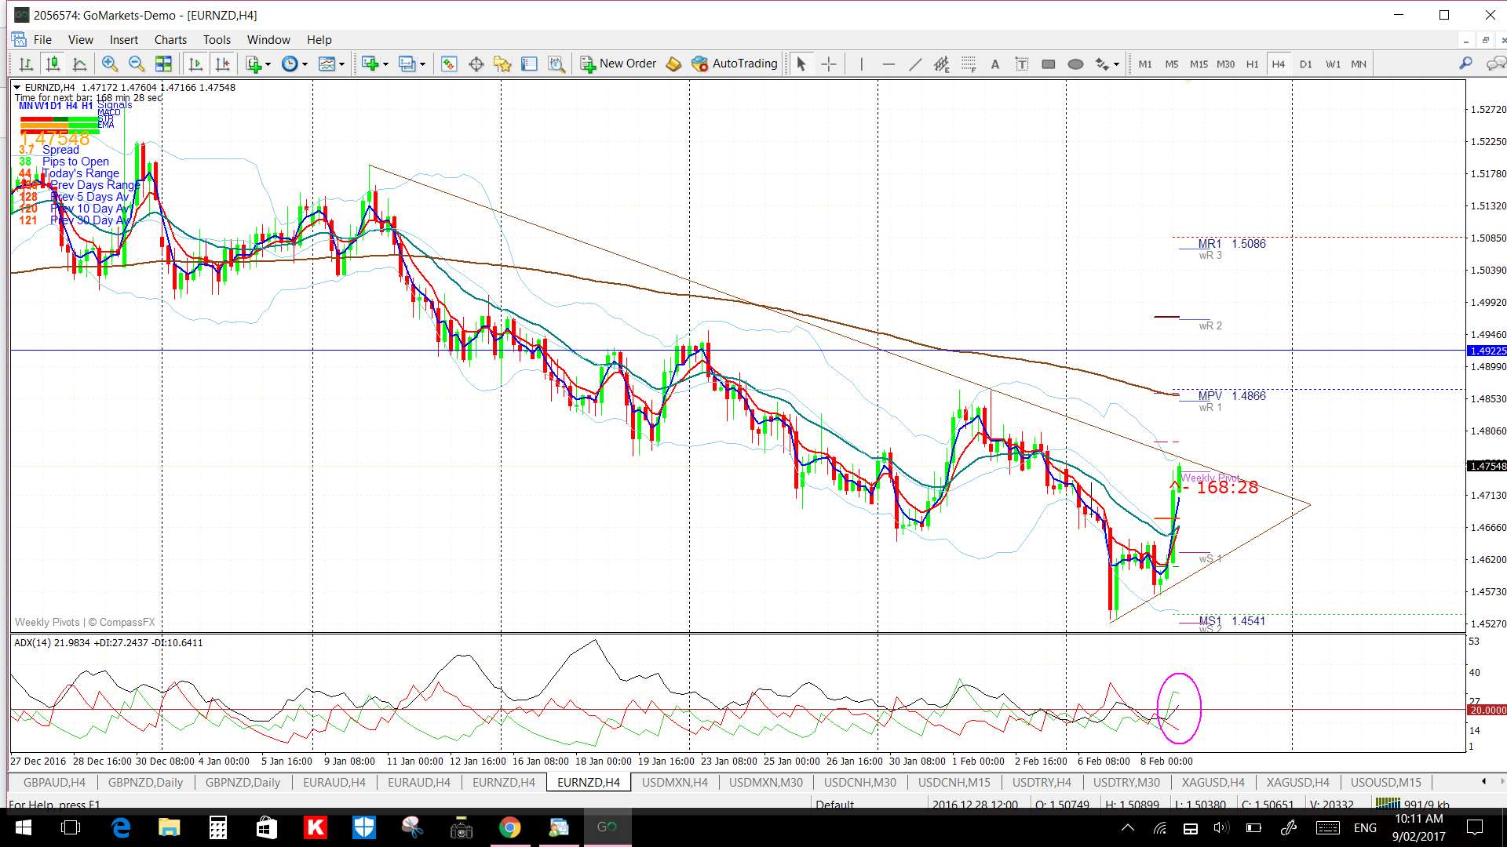This screenshot has width=1507, height=847.
Task: Select the D1 timeframe
Action: click(x=1305, y=64)
